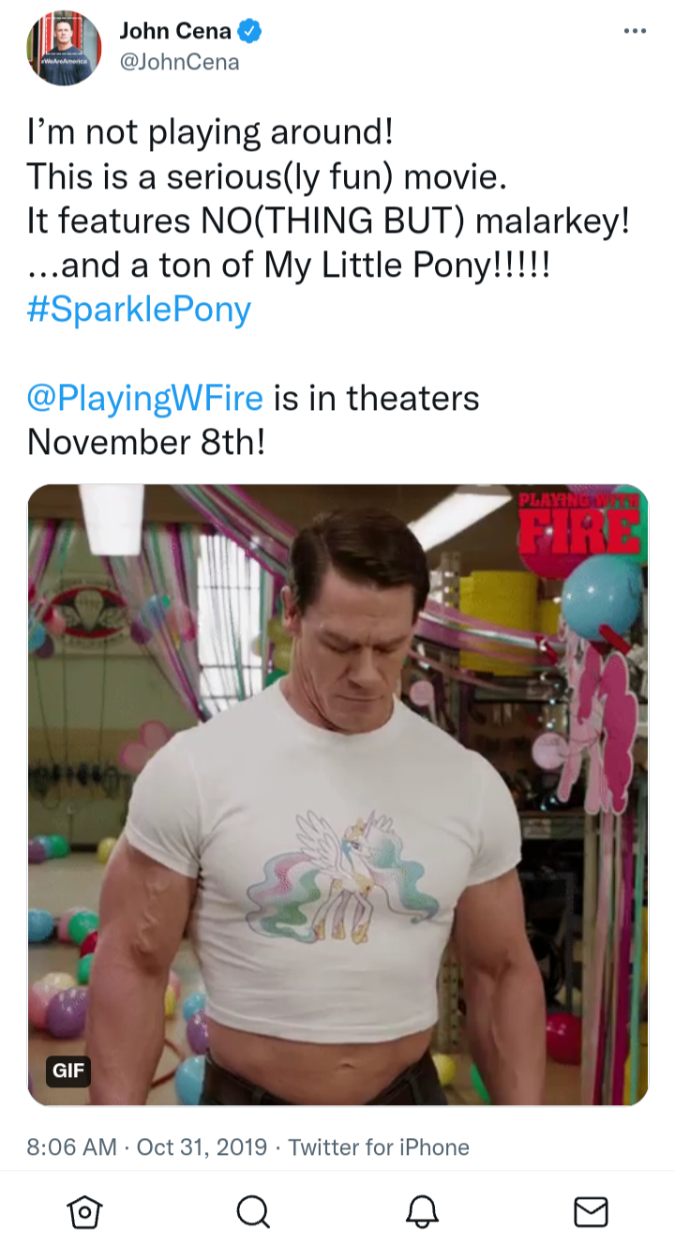The width and height of the screenshot is (675, 1246).
Task: Click the 8:06 AM timestamp
Action: (73, 1147)
